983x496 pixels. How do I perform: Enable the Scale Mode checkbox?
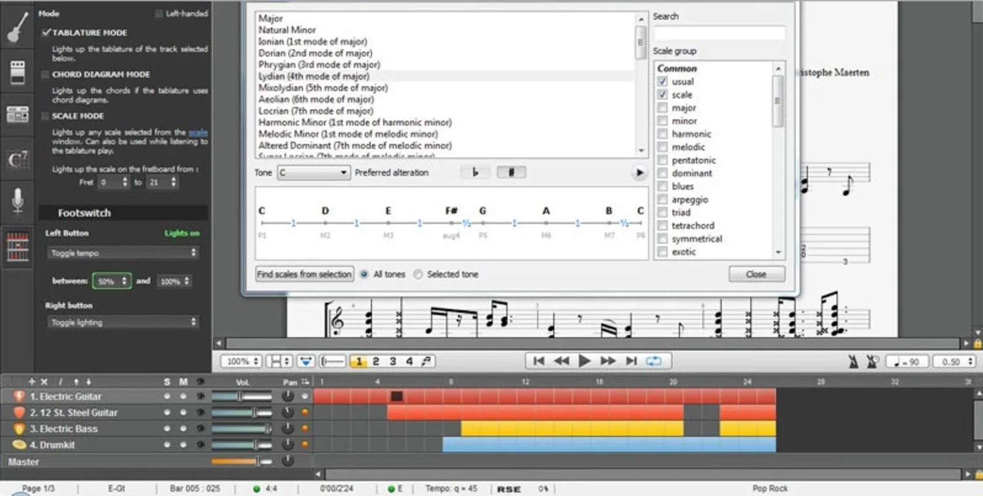tap(45, 116)
